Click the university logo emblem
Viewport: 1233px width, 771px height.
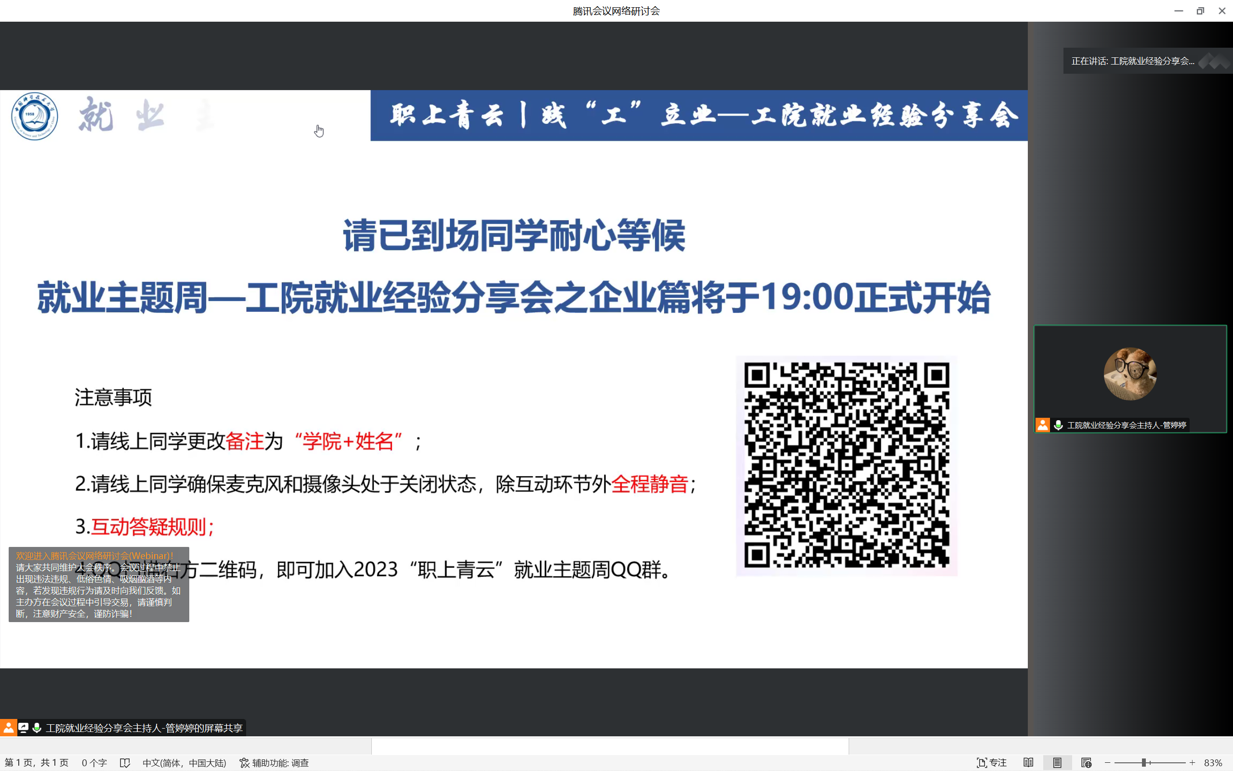tap(35, 116)
